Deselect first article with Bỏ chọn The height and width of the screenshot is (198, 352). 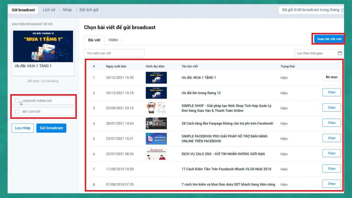(x=331, y=77)
